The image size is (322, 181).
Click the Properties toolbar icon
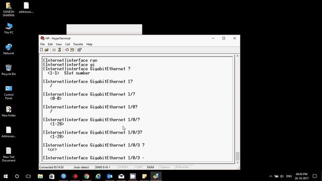(x=79, y=50)
